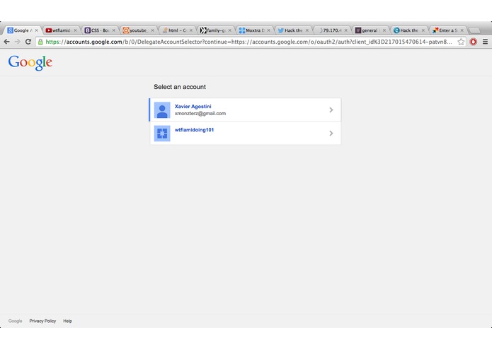Image resolution: width=492 pixels, height=349 pixels.
Task: Go forward with the browser forward arrow
Action: coord(17,42)
